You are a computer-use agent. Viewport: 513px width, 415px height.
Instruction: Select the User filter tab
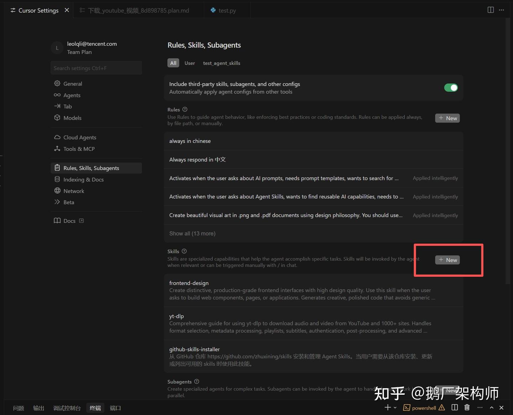[x=190, y=63]
